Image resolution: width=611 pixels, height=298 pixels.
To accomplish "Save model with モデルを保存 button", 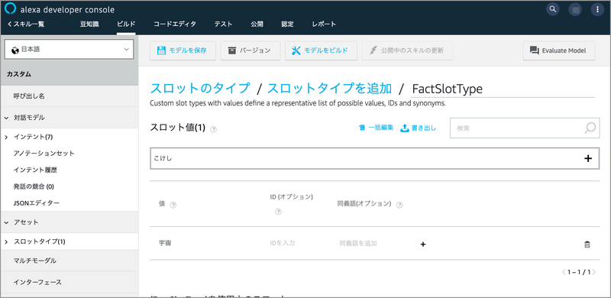I will point(183,50).
